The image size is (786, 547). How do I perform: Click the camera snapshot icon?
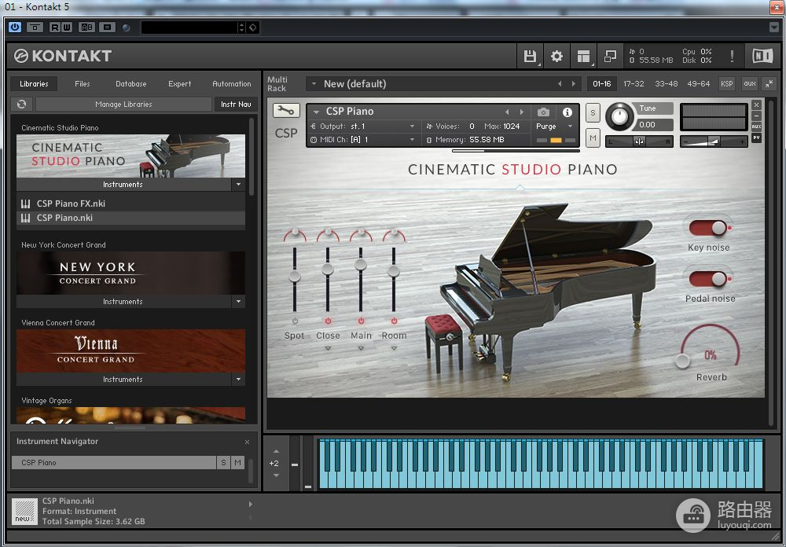pos(543,112)
